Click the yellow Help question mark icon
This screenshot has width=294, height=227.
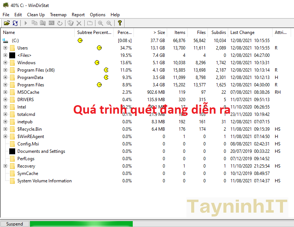tap(119, 23)
